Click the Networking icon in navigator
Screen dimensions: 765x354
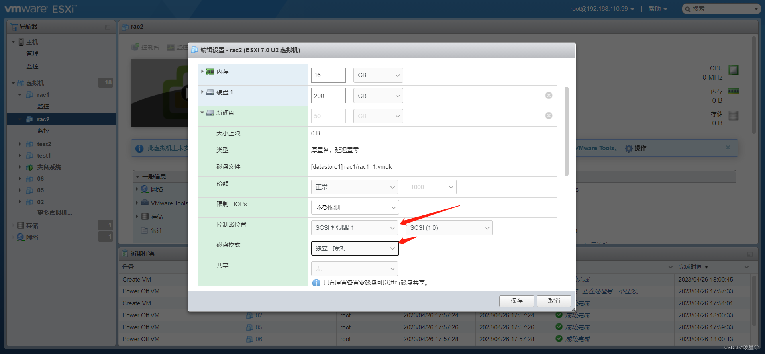tap(21, 237)
